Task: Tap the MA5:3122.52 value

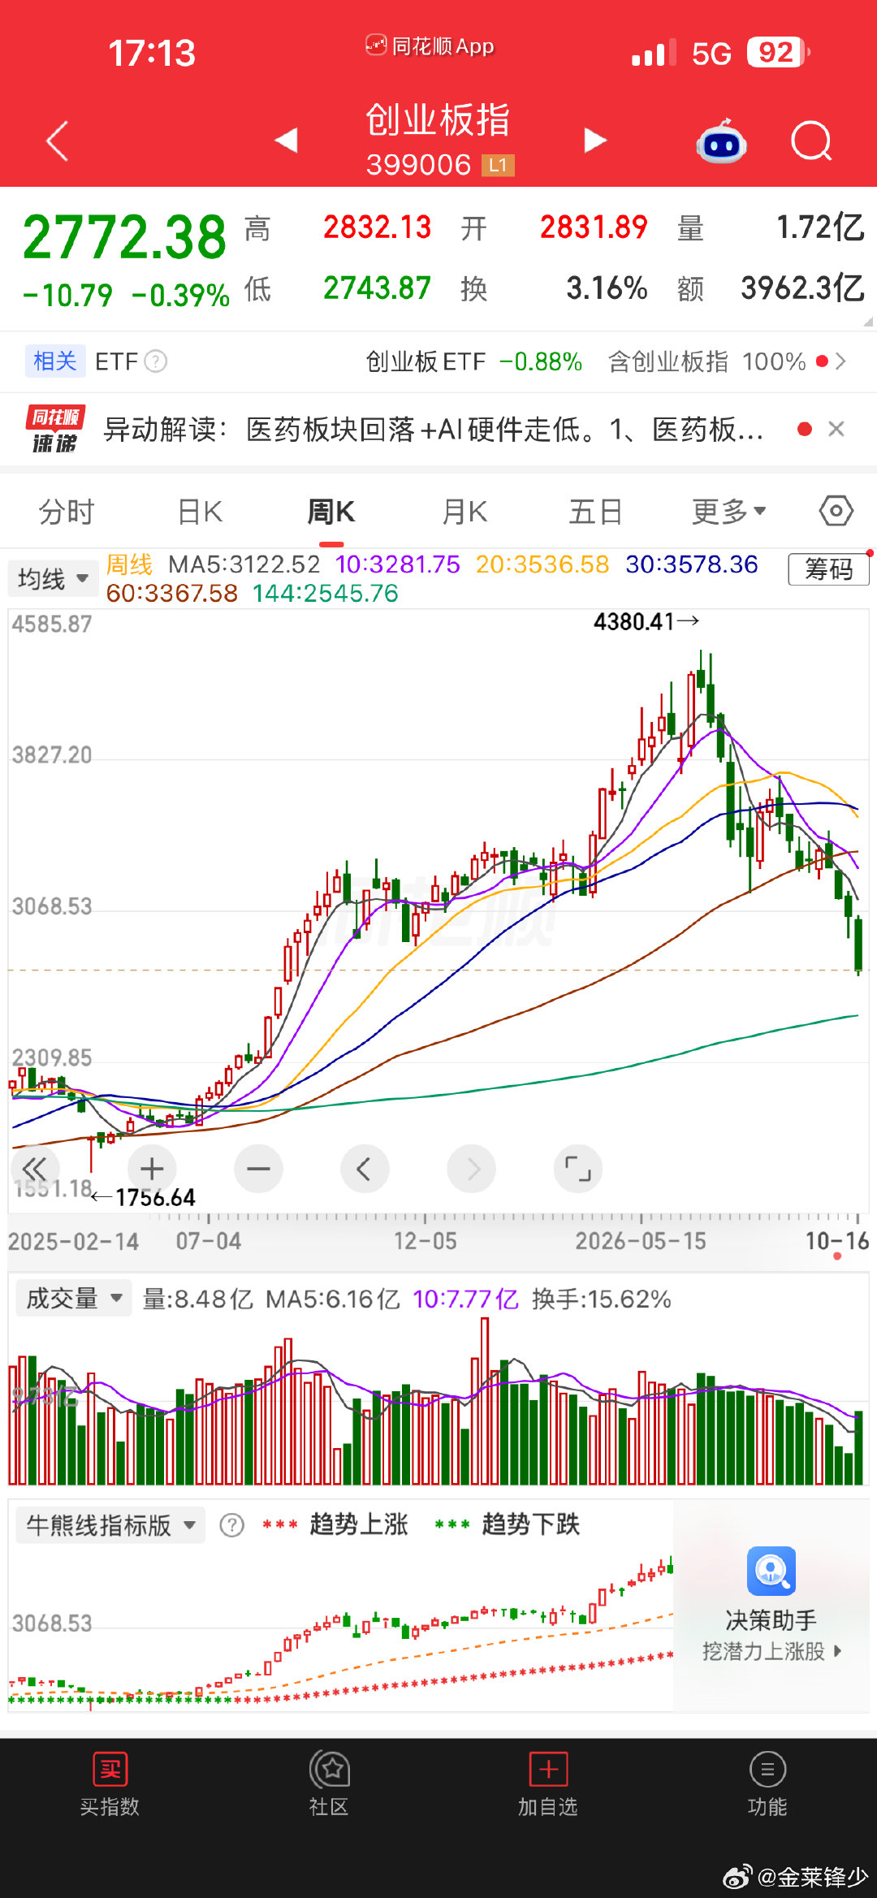Action: click(244, 564)
